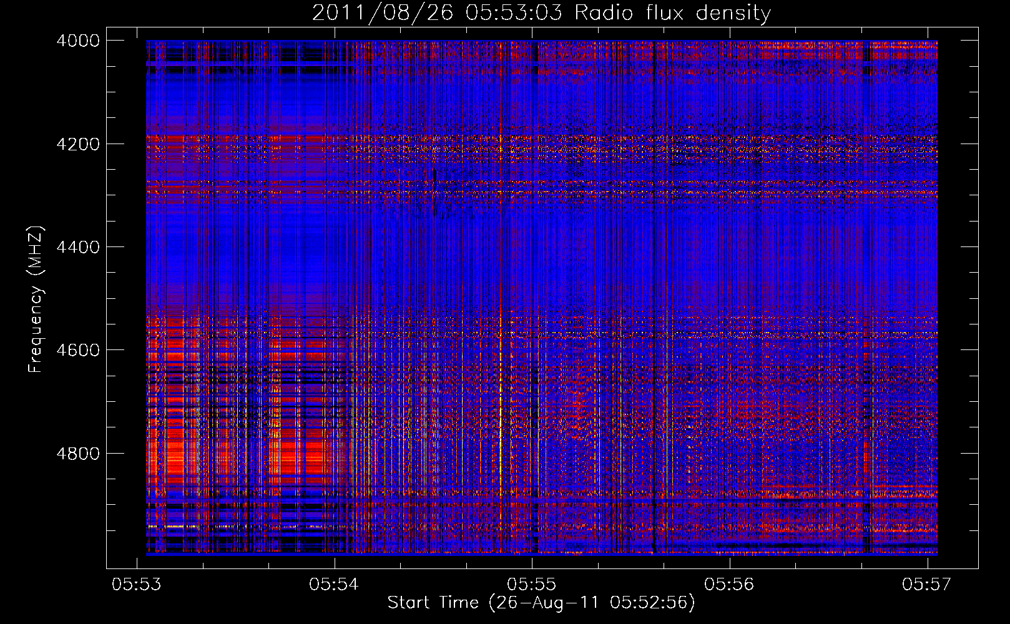Image resolution: width=1010 pixels, height=624 pixels.
Task: Click the plot title '2011/08/26 05:53:03 Radio flux density'
Action: (x=541, y=13)
